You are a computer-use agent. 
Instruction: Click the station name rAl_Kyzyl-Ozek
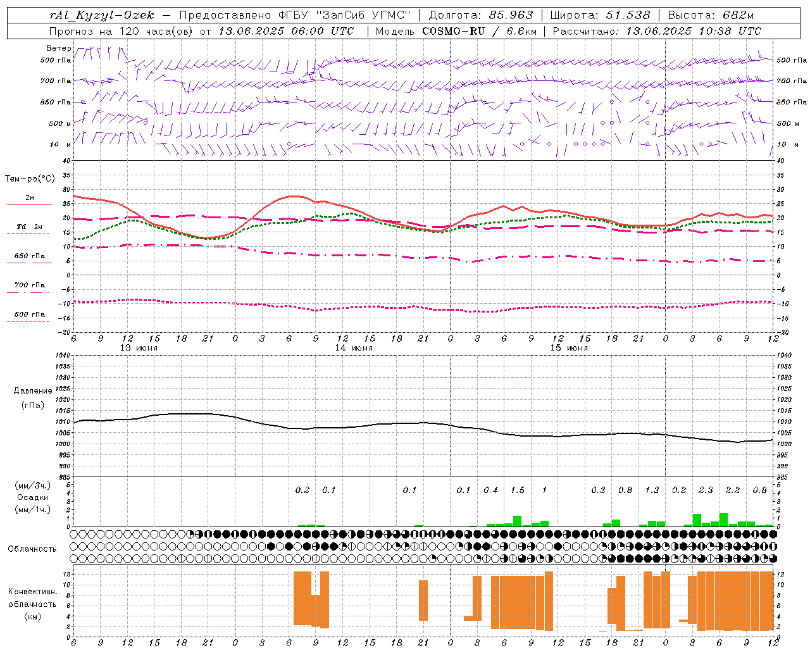coord(101,16)
